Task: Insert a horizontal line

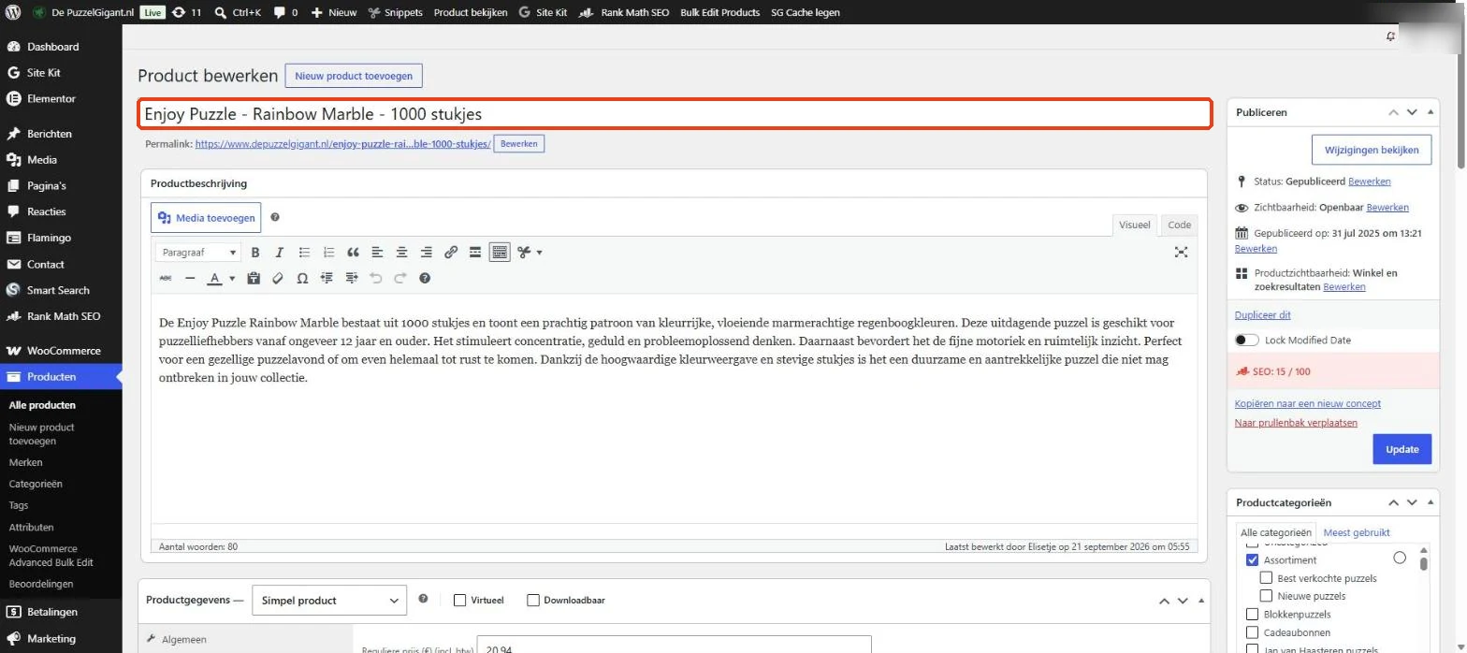Action: (190, 278)
